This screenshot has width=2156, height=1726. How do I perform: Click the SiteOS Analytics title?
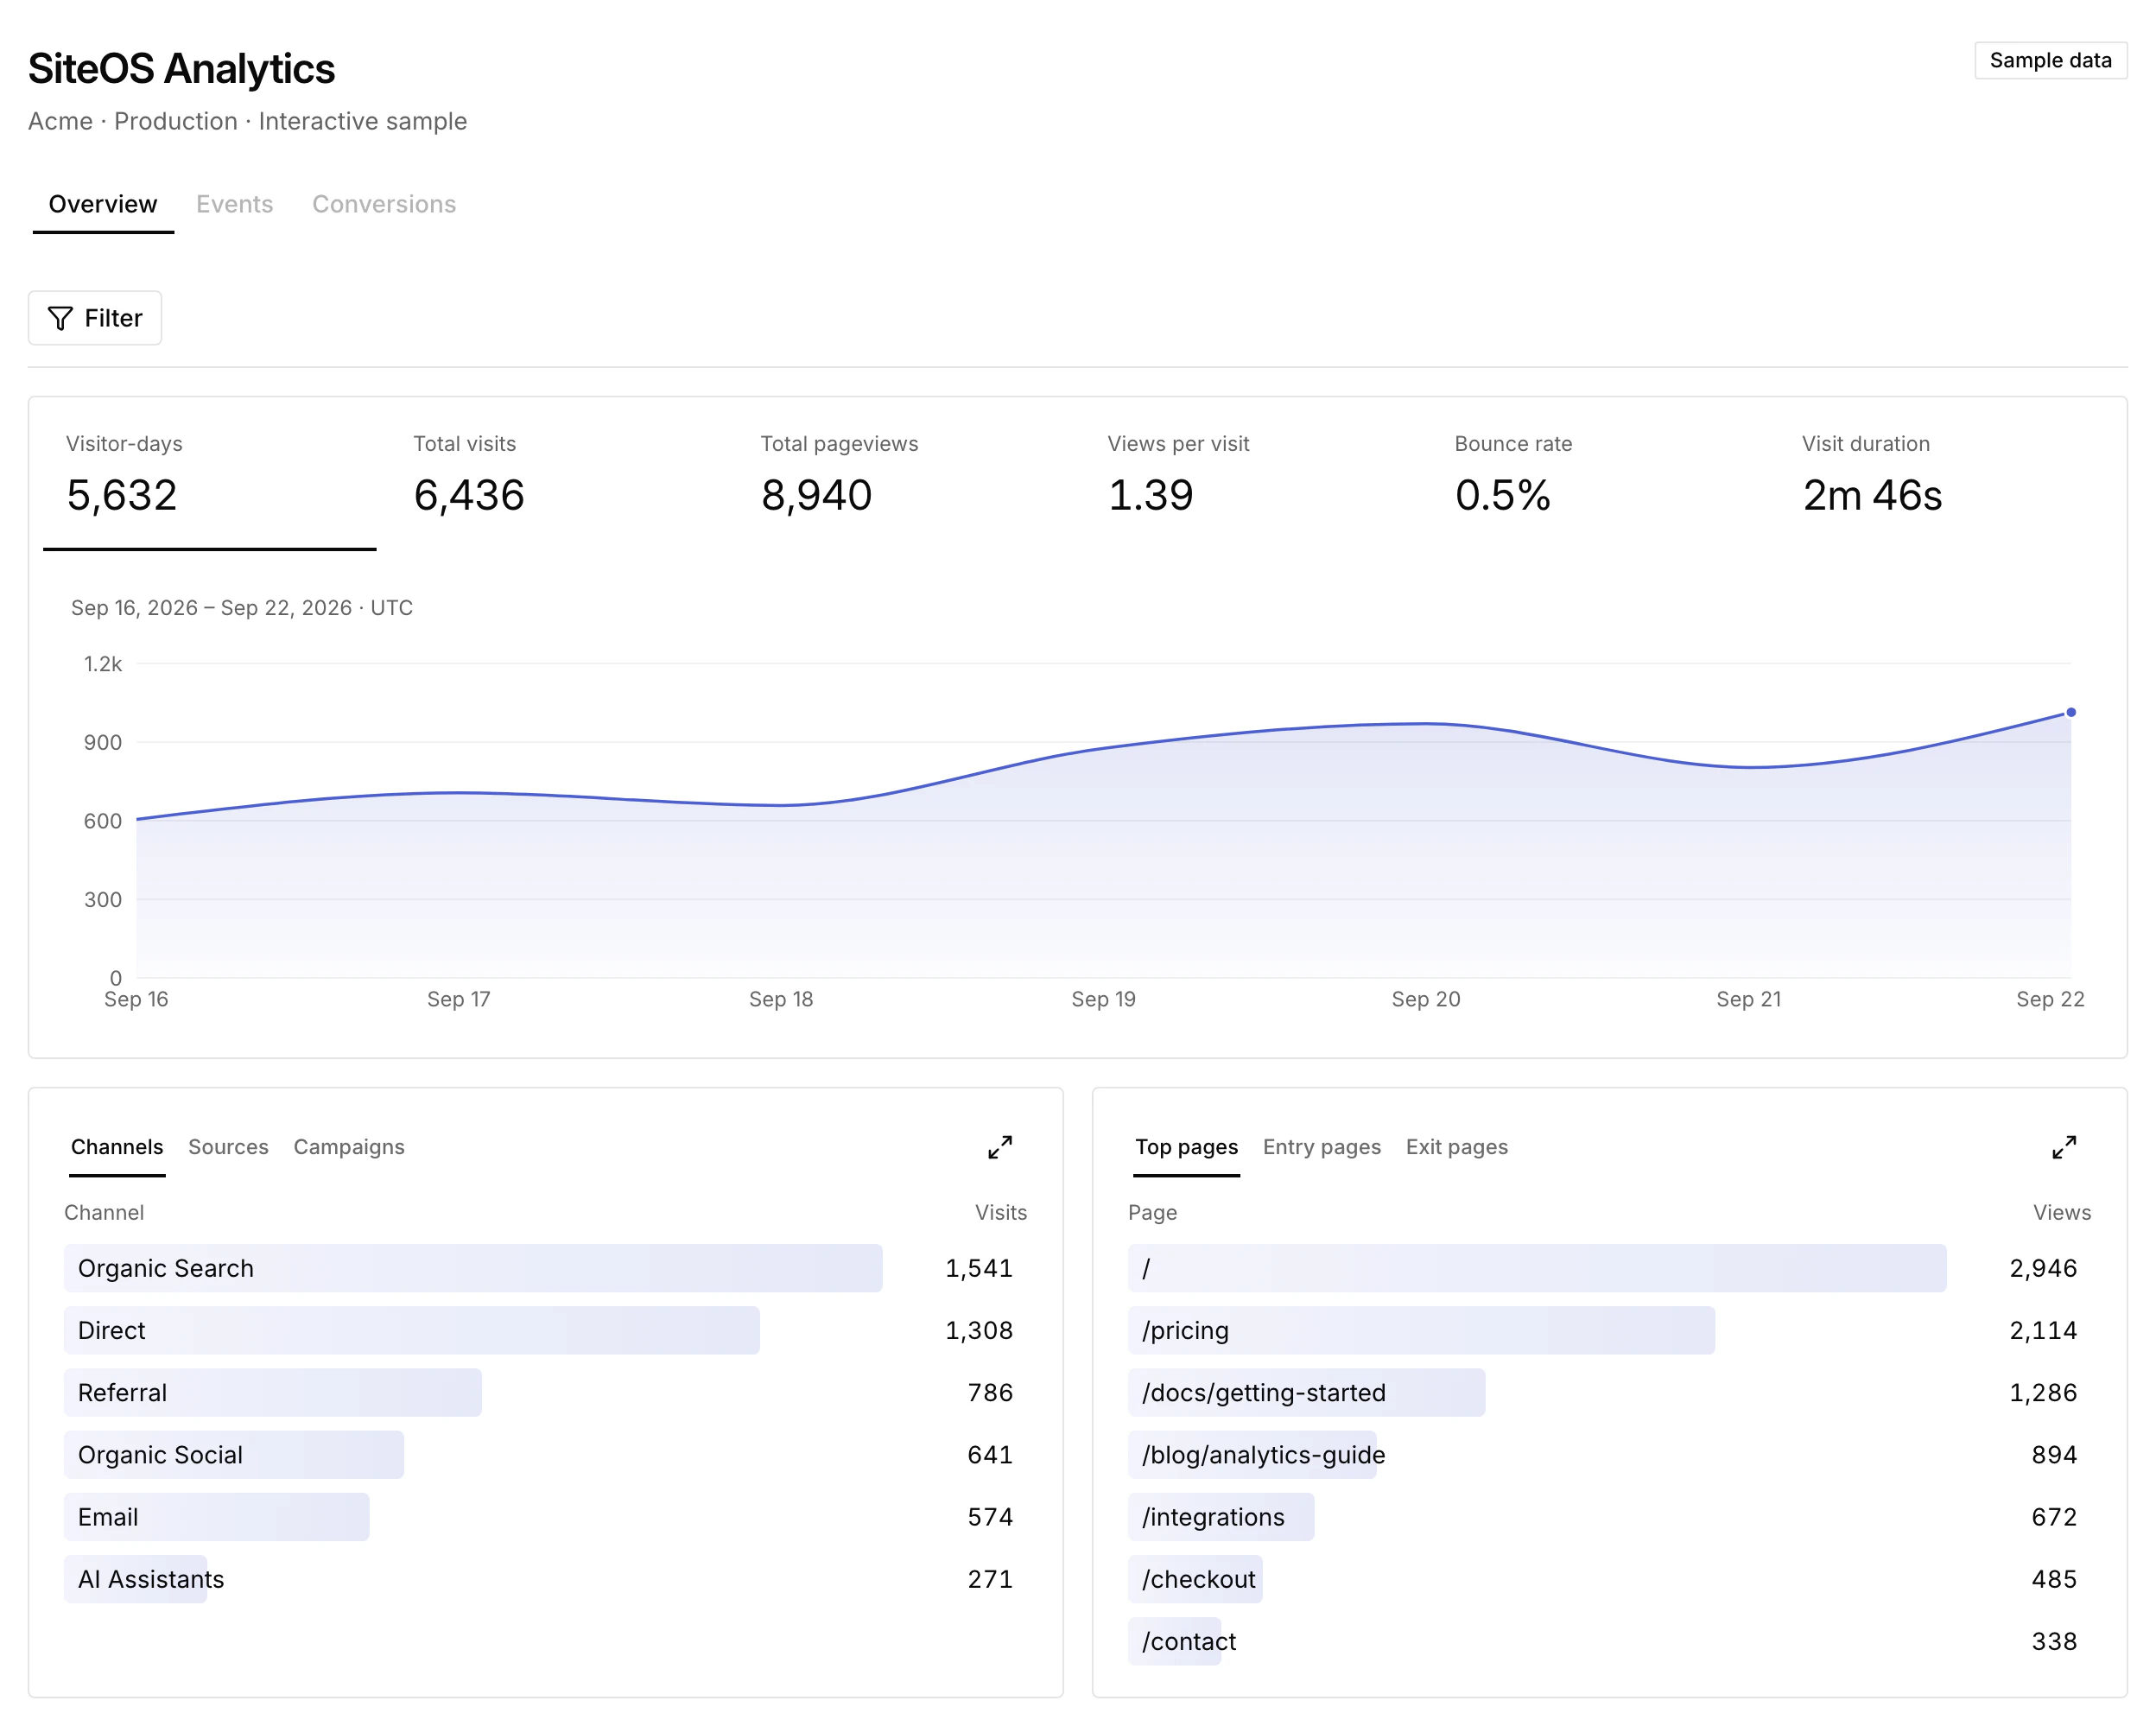[x=181, y=68]
